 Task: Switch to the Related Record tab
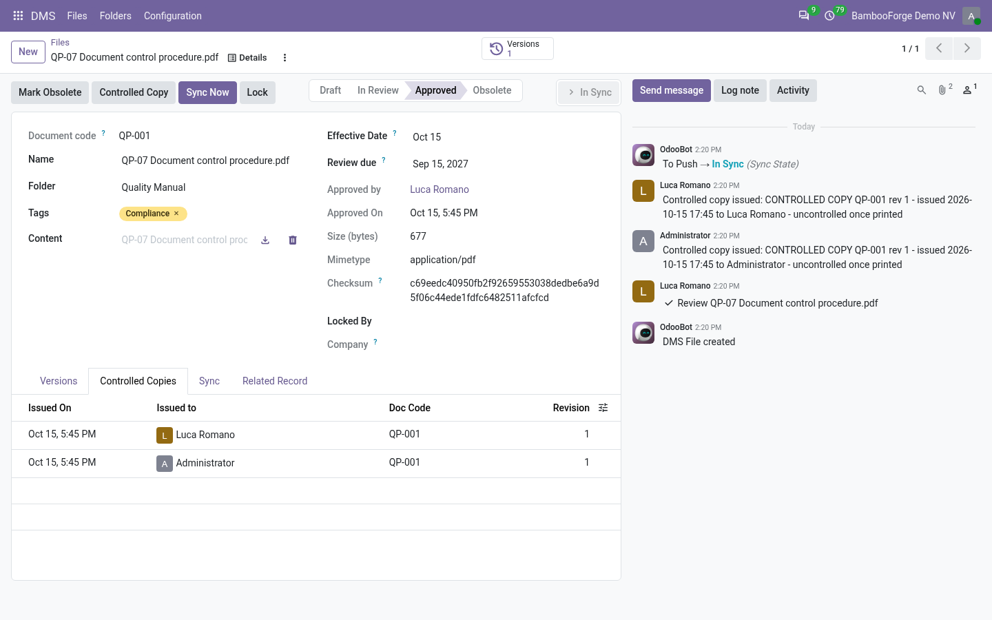(x=275, y=381)
